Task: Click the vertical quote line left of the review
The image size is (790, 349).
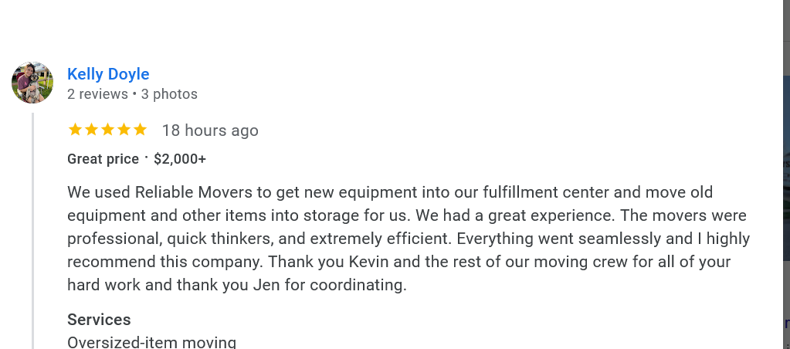Action: 32,232
